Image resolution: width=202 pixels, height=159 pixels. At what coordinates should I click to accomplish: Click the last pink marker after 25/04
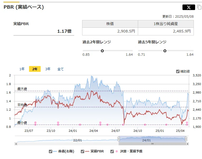(187, 123)
